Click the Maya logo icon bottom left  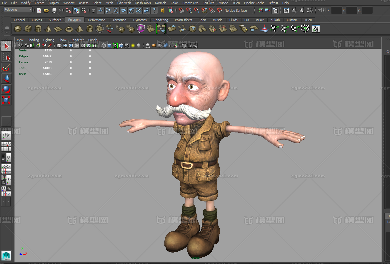(6, 255)
